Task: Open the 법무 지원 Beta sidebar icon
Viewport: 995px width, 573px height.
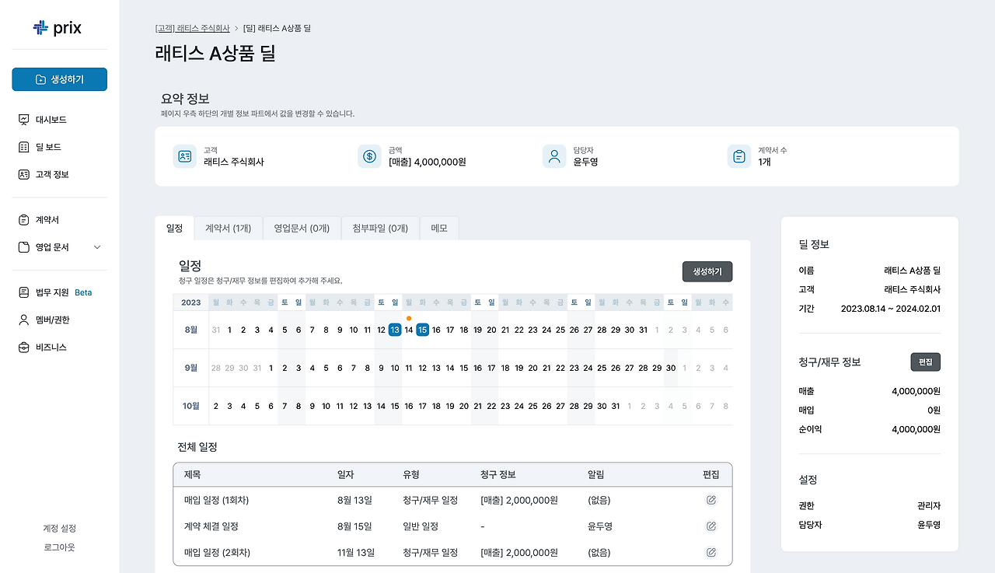Action: [23, 292]
